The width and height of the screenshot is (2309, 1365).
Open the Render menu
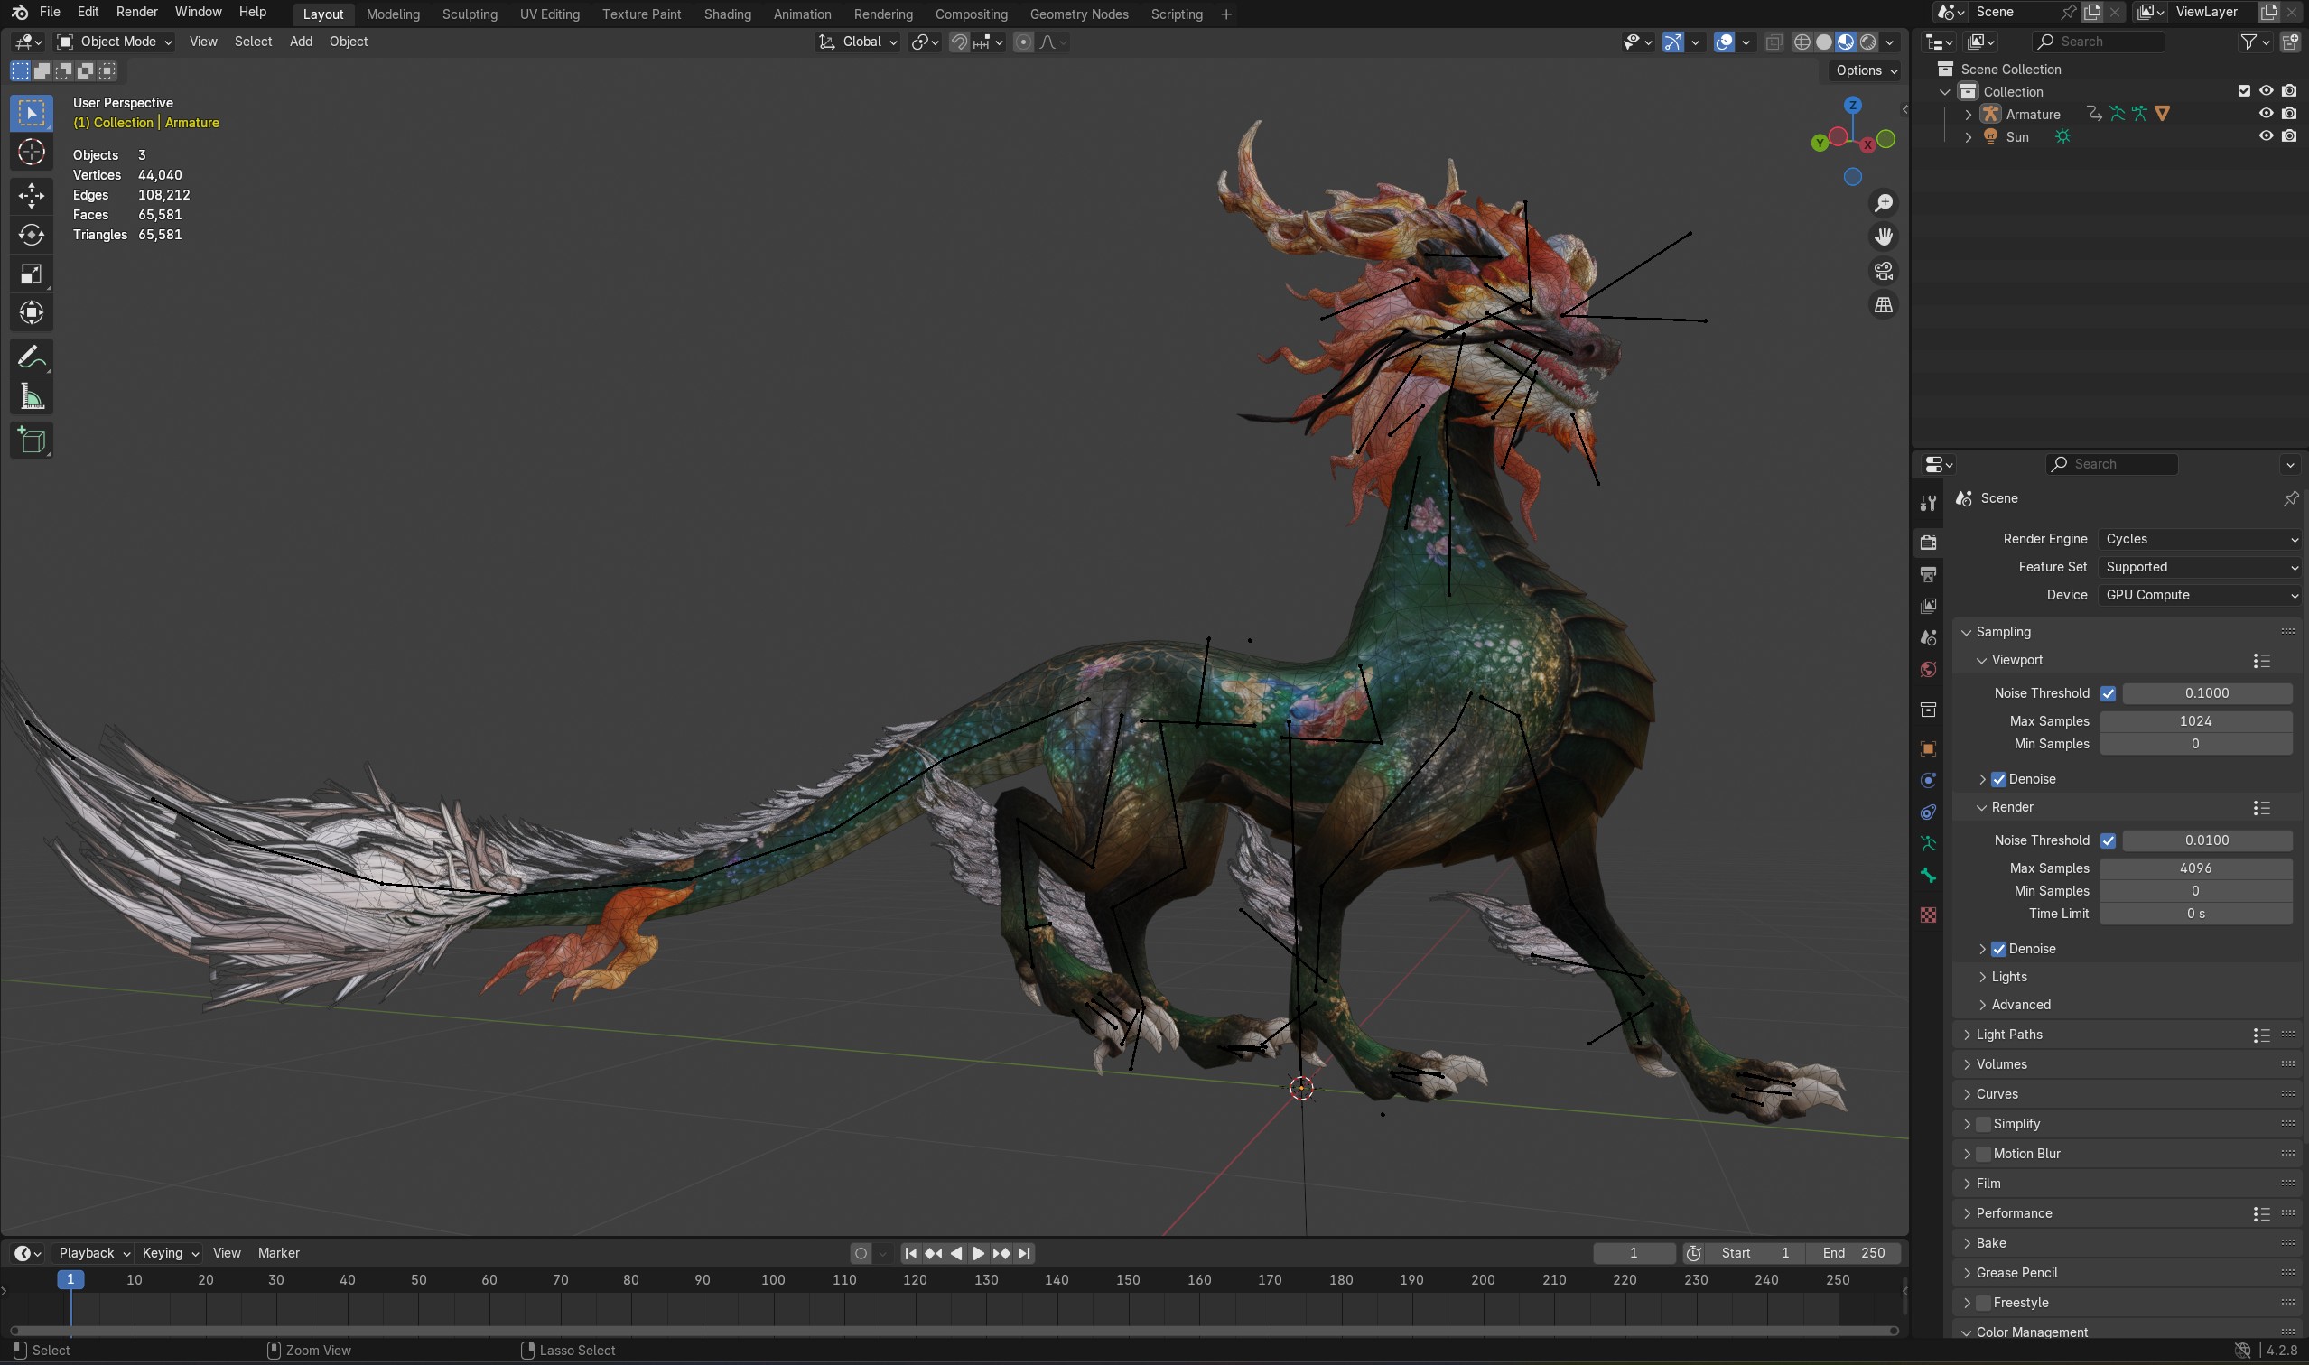[x=136, y=12]
